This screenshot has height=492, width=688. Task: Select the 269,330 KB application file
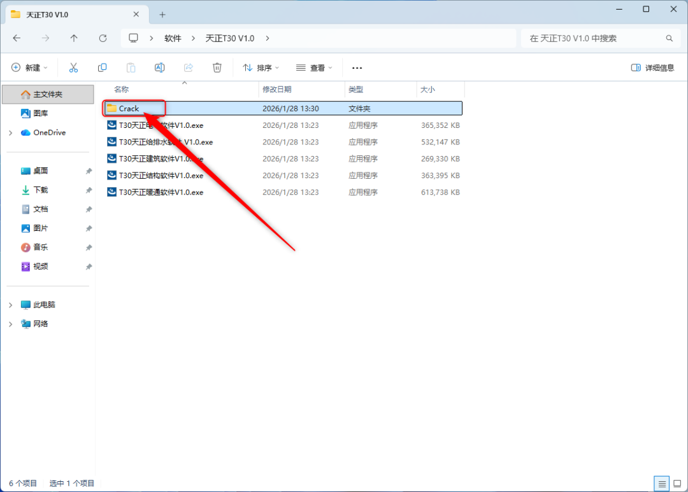283,158
